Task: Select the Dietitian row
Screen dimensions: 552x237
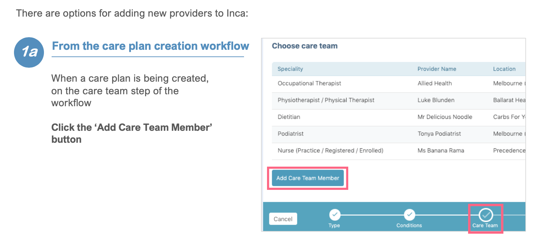Action: (x=399, y=118)
